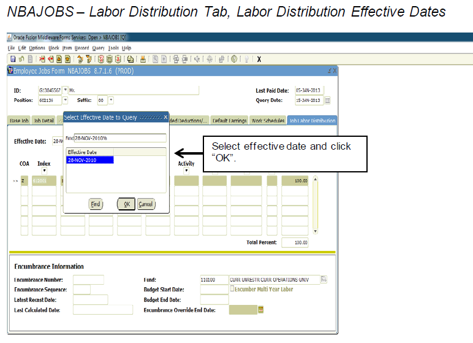The height and width of the screenshot is (343, 473).
Task: Click OK in the effective date dialog
Action: (x=126, y=204)
